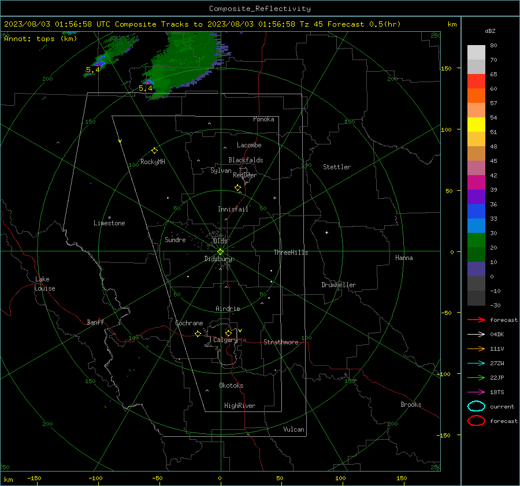Pick the purple 36-39 dBZ color swatch

coord(476,196)
